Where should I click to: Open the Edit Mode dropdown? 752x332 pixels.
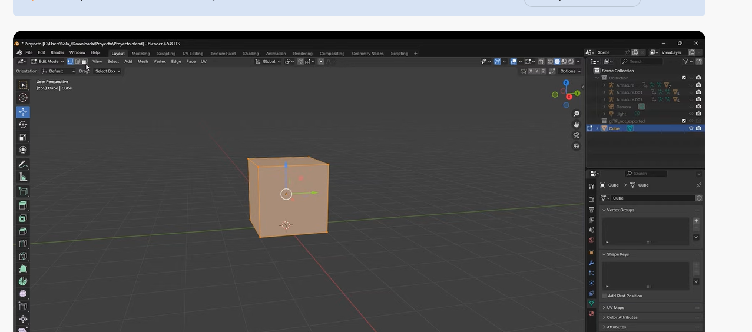tap(48, 61)
